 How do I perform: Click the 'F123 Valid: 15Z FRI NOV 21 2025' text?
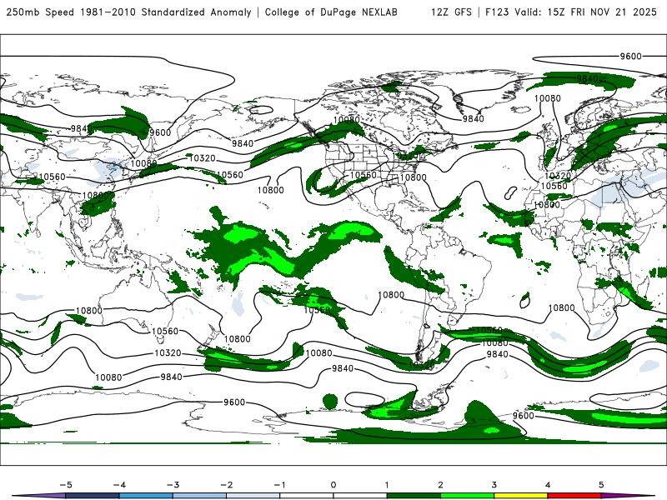point(571,12)
